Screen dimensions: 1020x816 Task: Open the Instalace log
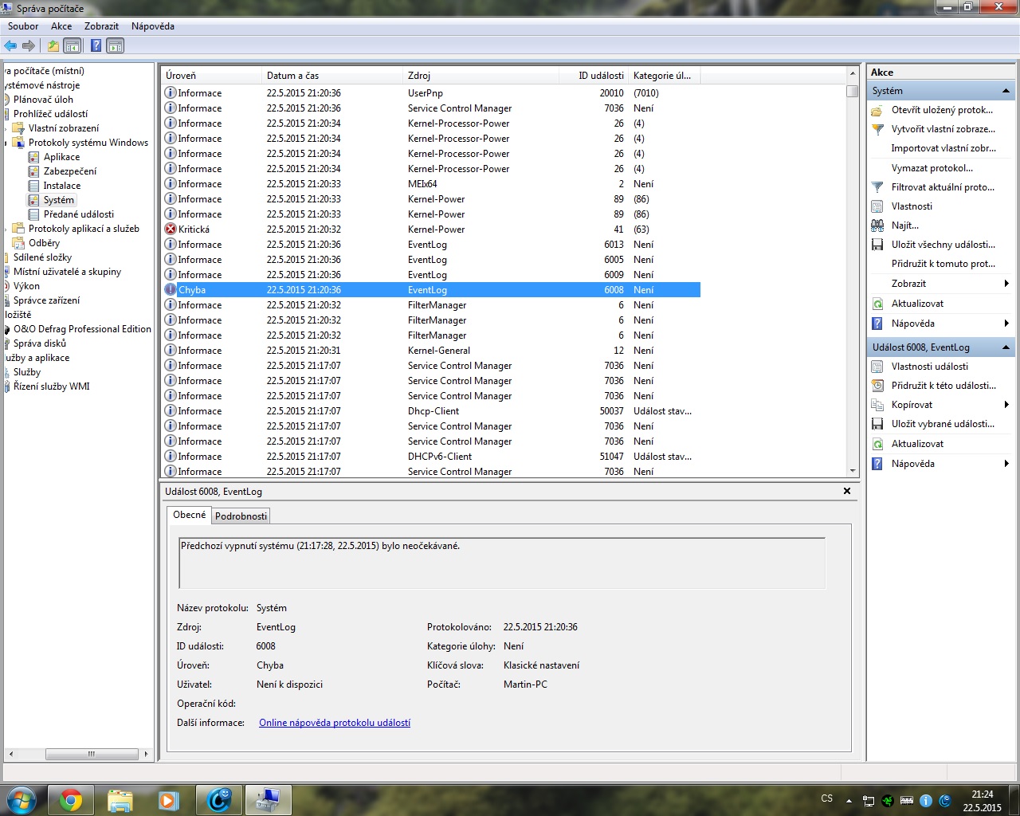62,186
